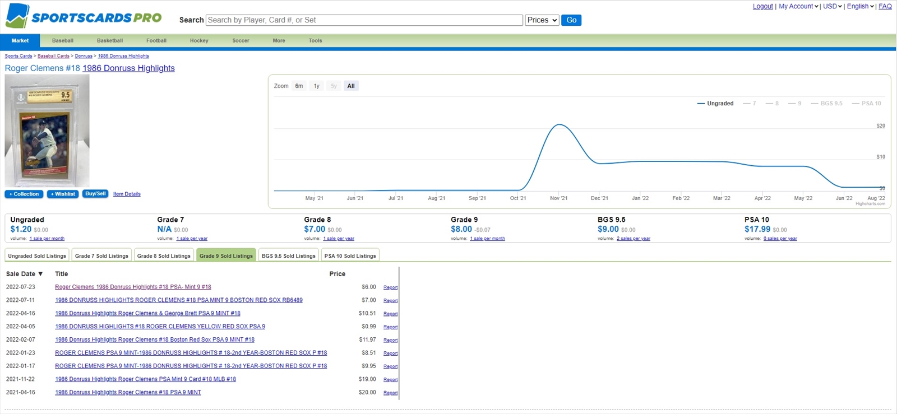Set chart zoom to 6m
This screenshot has width=897, height=414.
299,86
